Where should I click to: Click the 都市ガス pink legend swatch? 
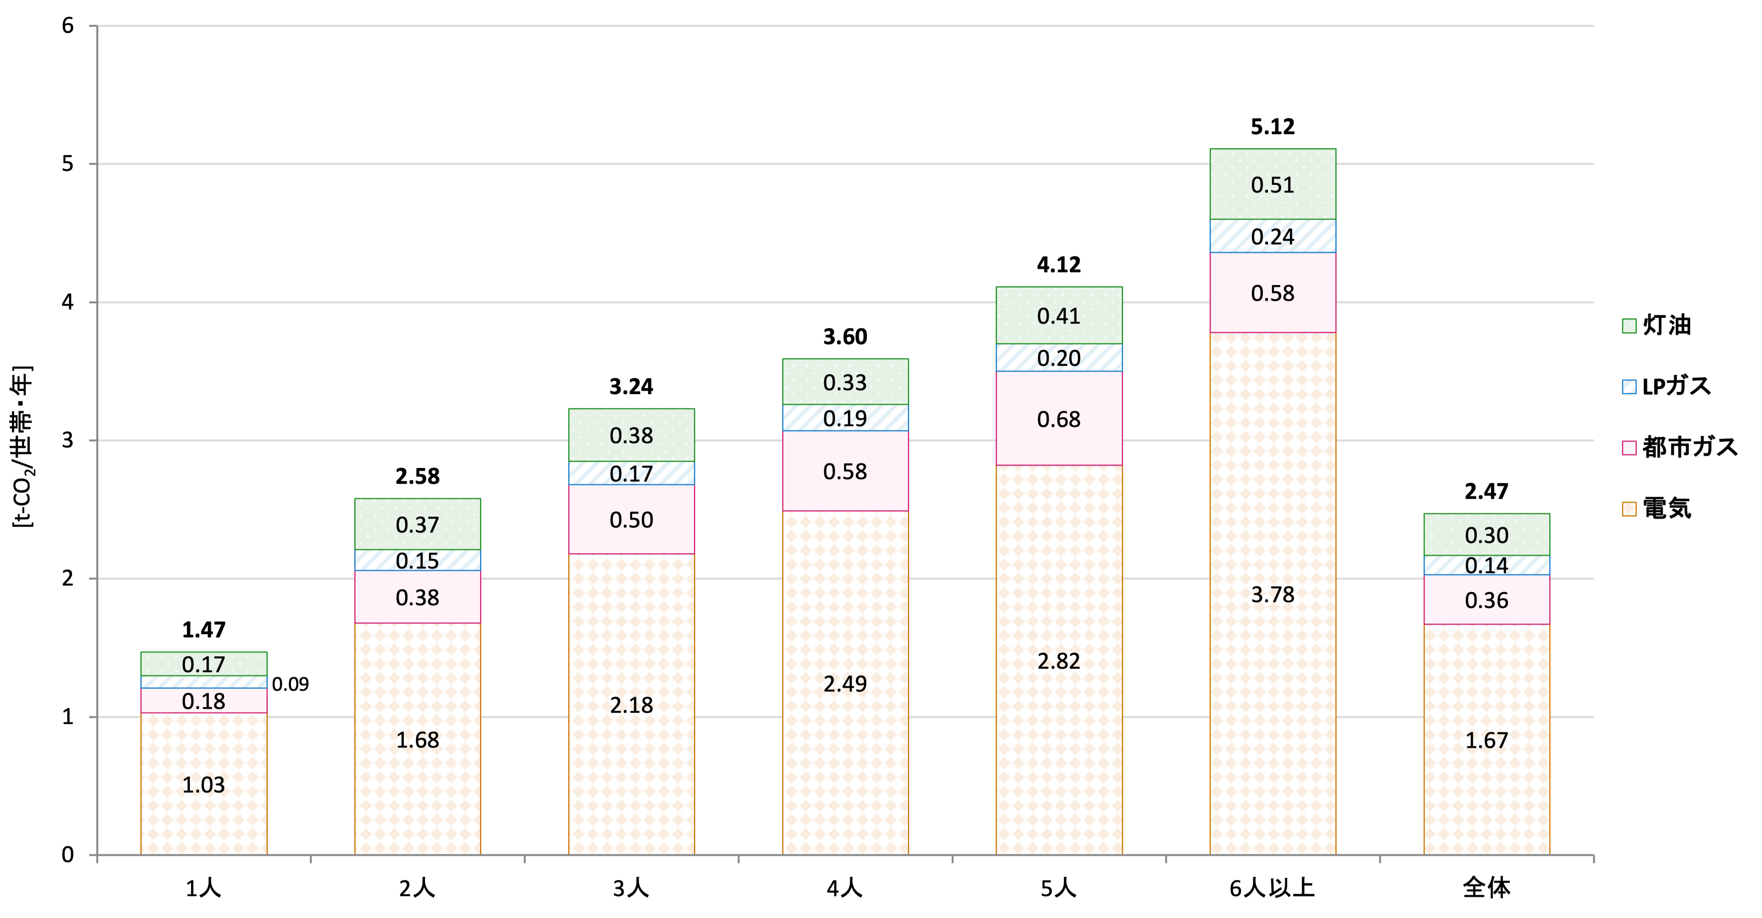[1629, 449]
